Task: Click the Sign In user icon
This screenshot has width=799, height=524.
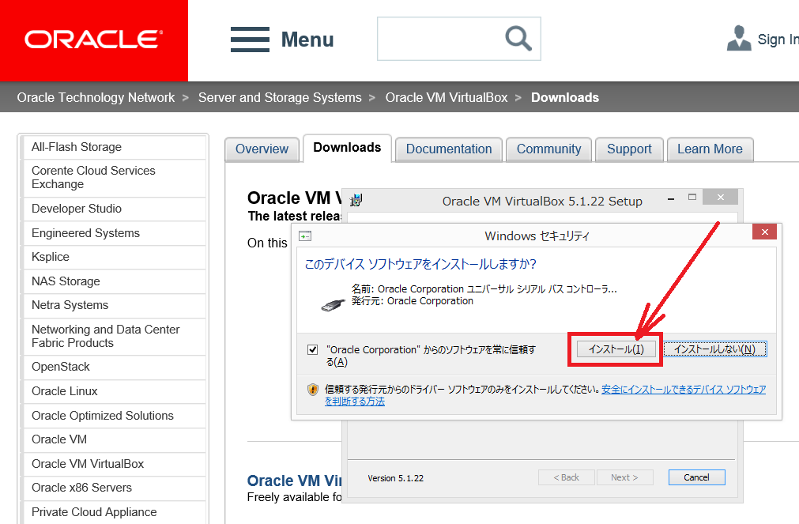Action: tap(739, 38)
